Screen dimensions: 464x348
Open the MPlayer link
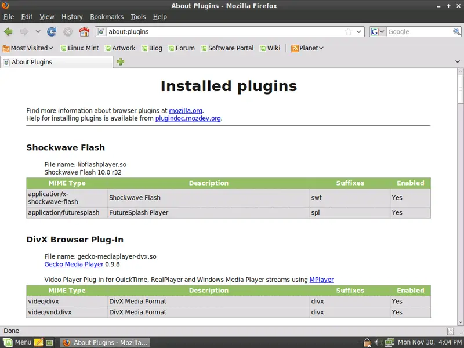tap(321, 280)
